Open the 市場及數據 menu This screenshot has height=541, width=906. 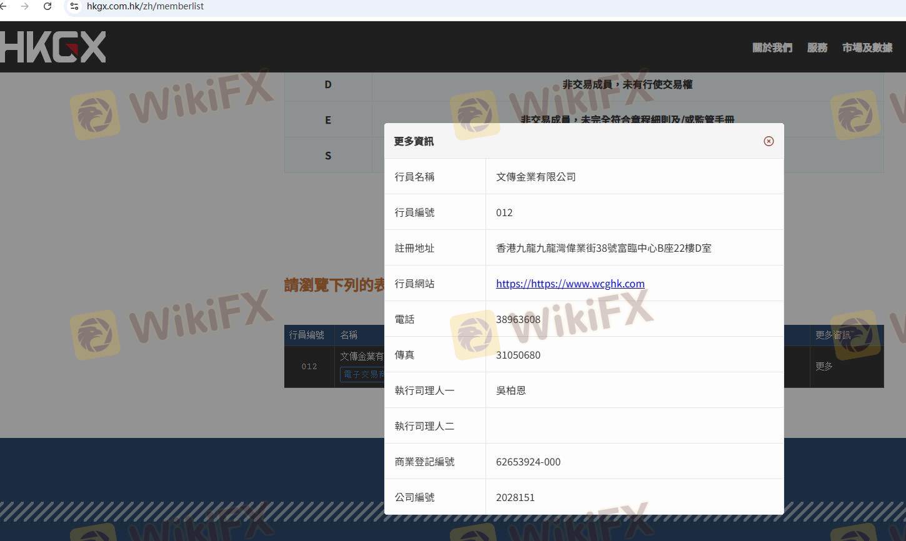tap(867, 47)
